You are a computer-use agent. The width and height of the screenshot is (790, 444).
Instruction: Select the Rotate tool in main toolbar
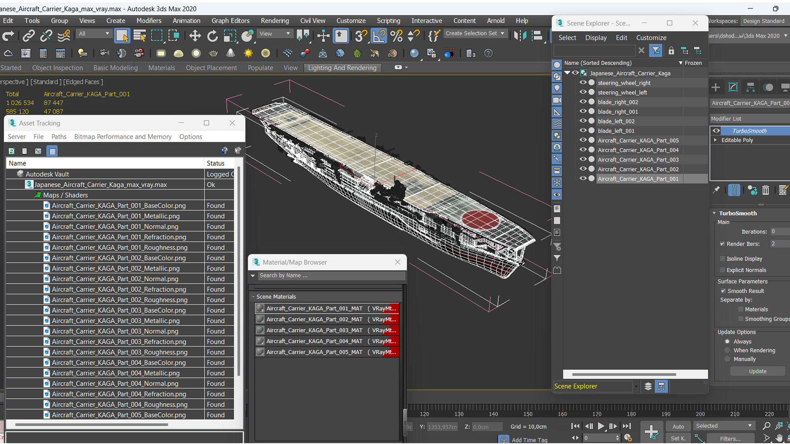pos(212,36)
